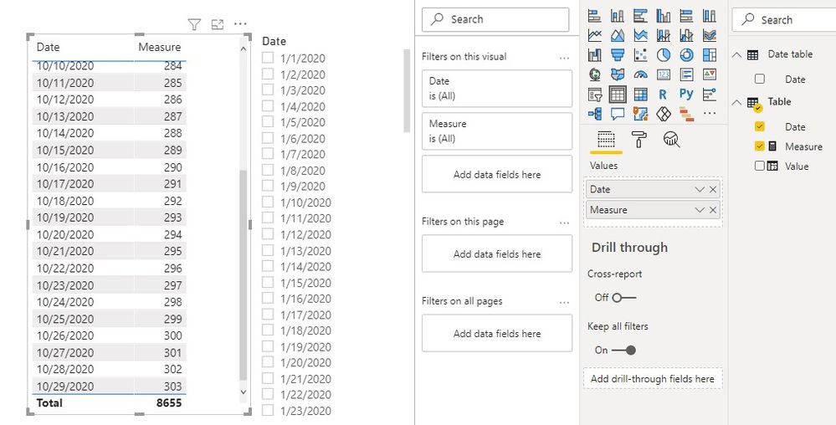Select the Card visual with 123
Viewport: 836px width, 425px height.
(664, 74)
